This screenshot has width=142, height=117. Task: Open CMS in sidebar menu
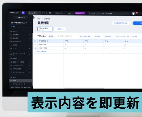21,81
